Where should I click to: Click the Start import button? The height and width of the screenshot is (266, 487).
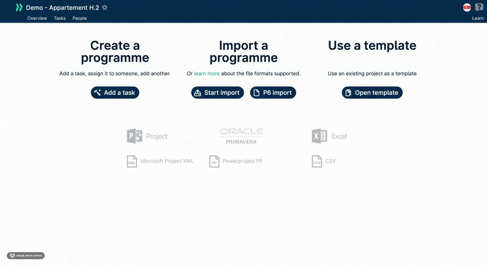click(218, 92)
